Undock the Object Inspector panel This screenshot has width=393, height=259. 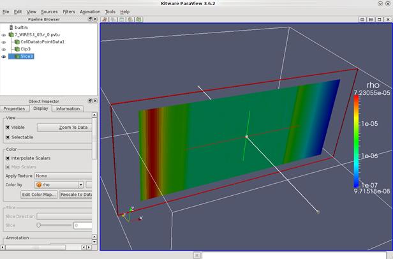pyautogui.click(x=90, y=101)
